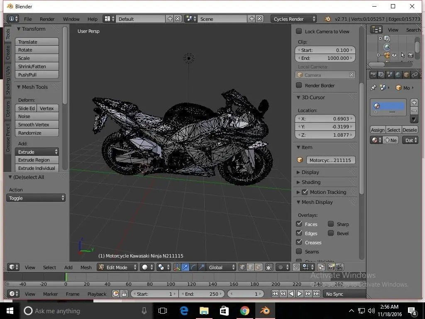425x319 pixels.
Task: Uncheck Faces overlay
Action: (x=299, y=224)
